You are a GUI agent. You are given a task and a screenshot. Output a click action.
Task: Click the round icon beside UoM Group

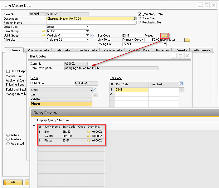92,36
